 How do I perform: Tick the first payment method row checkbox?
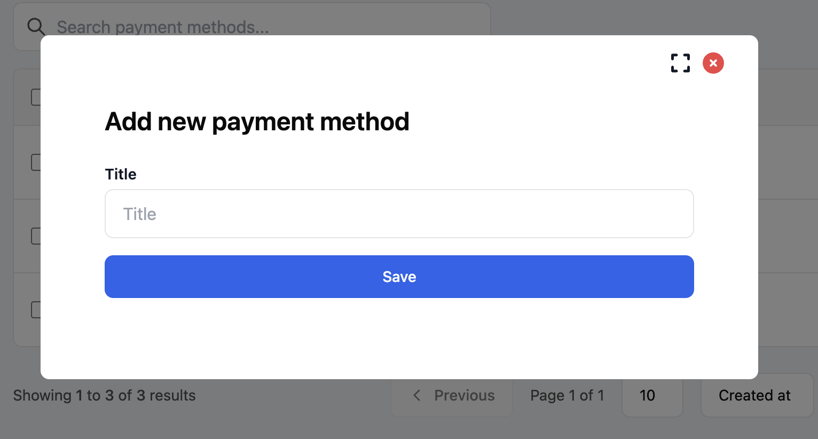(36, 162)
